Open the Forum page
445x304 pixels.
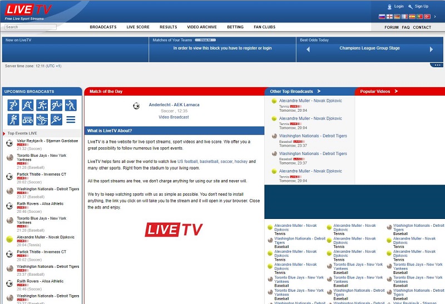[x=392, y=27]
